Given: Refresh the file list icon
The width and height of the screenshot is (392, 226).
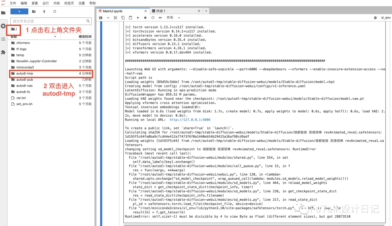Looking at the screenshot, I should [54, 12].
